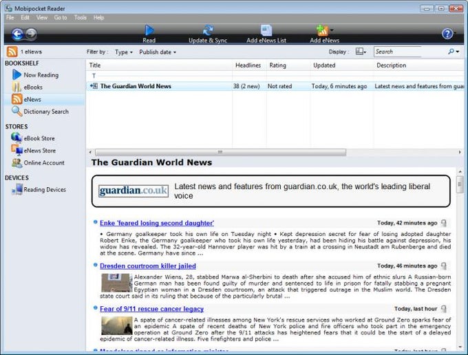Open the View menu

pyautogui.click(x=42, y=18)
